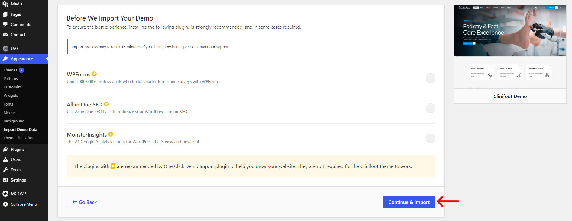572x221 pixels.
Task: Click the star badge next to All in One SEO
Action: click(106, 104)
